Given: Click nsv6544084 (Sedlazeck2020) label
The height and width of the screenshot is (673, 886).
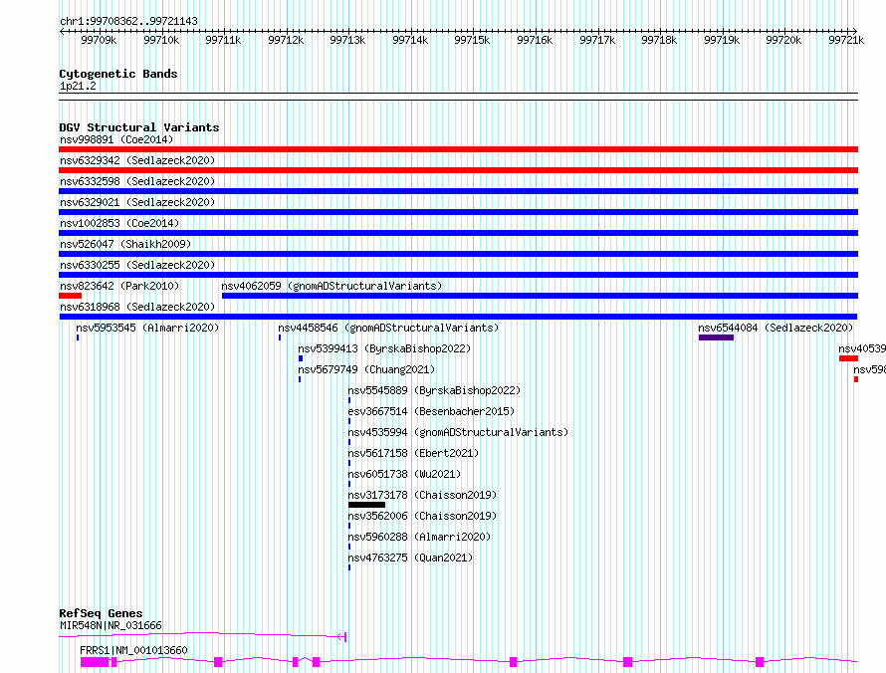Looking at the screenshot, I should [775, 328].
